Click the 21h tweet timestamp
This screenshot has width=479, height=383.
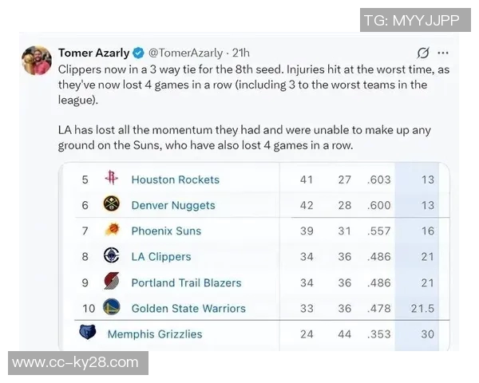[240, 53]
